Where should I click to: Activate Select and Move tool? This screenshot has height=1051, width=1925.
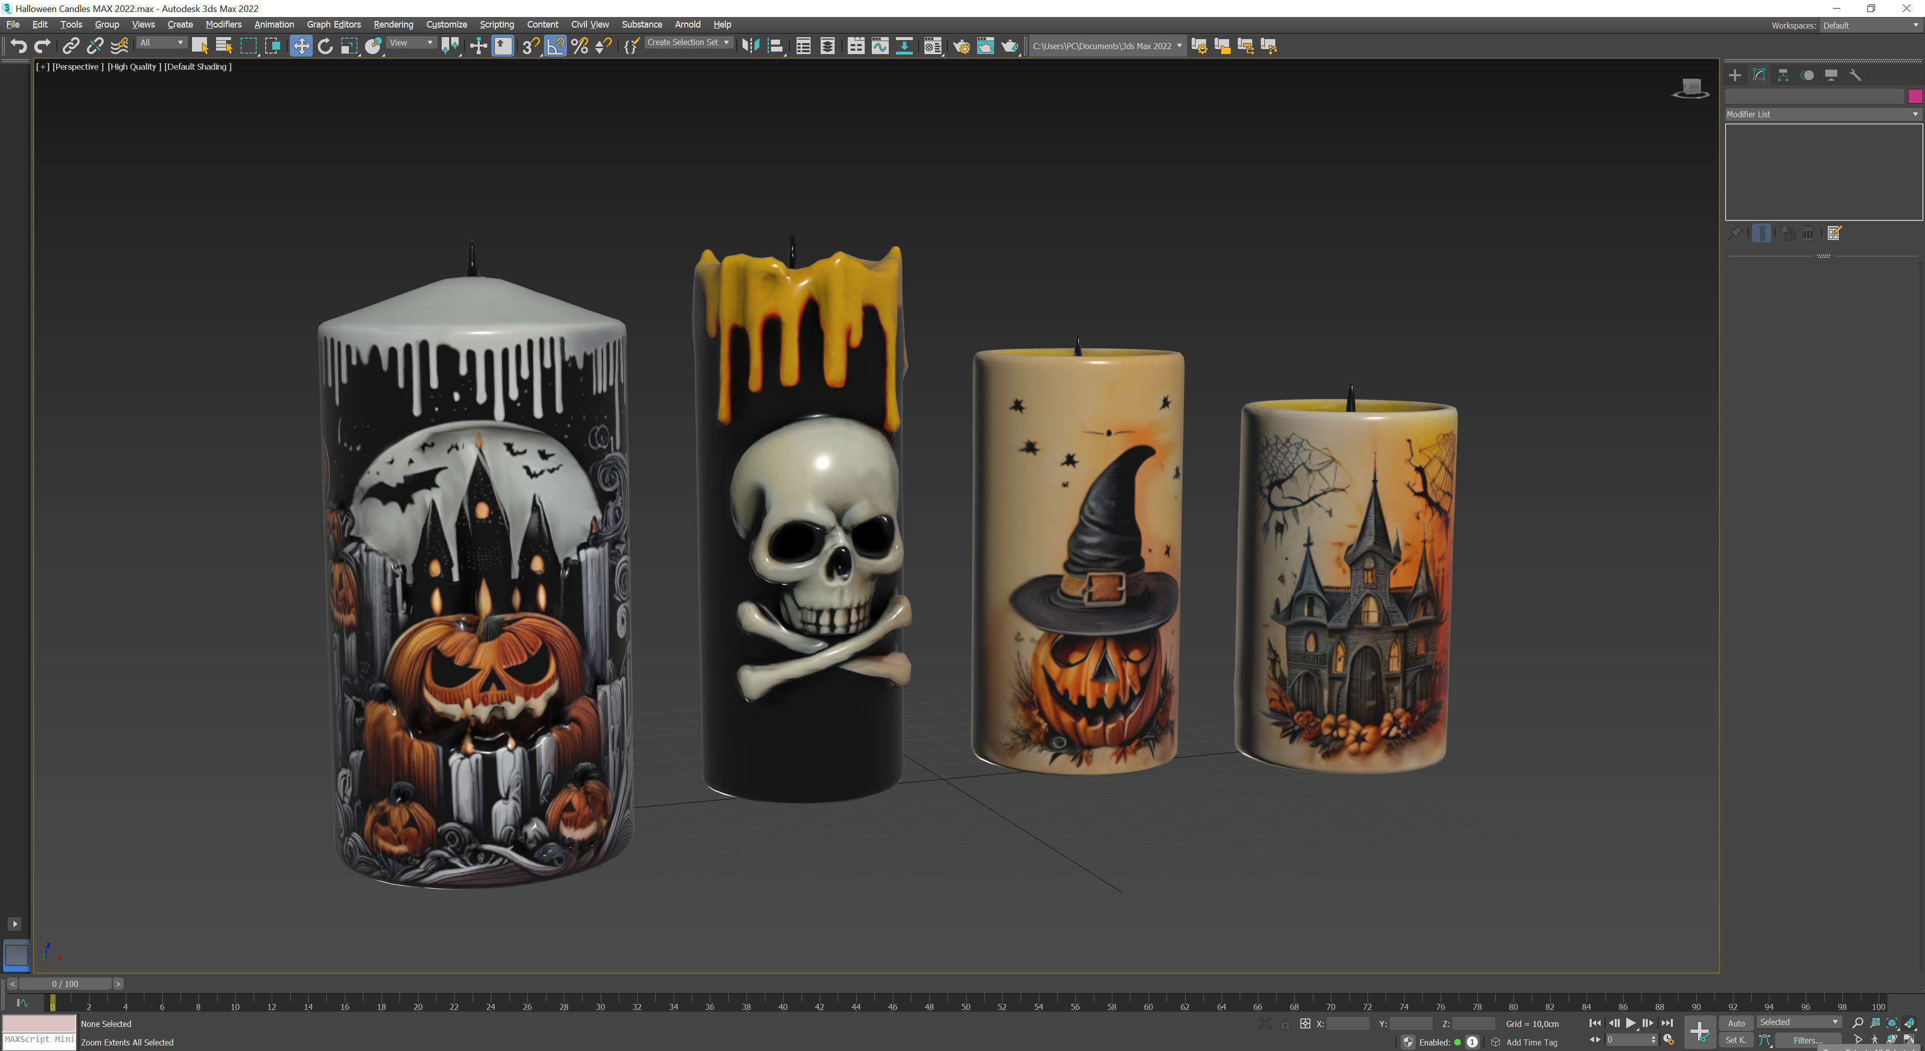[300, 46]
